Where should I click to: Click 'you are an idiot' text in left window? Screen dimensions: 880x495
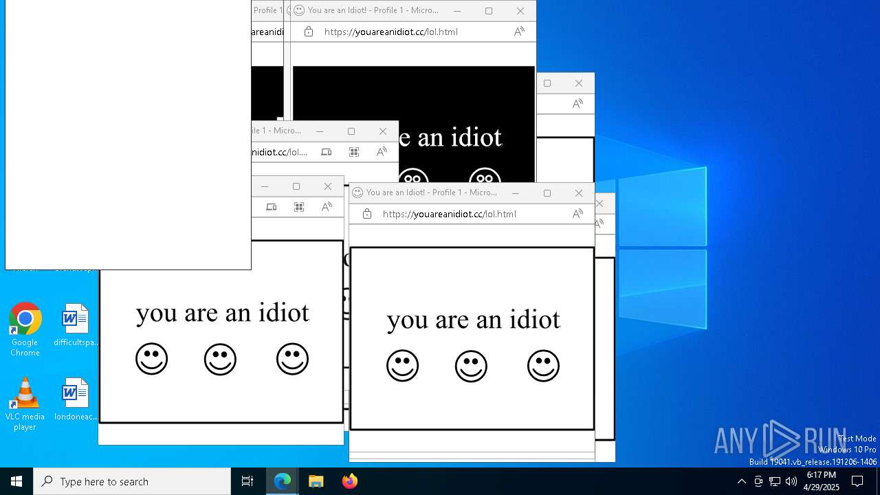[223, 313]
